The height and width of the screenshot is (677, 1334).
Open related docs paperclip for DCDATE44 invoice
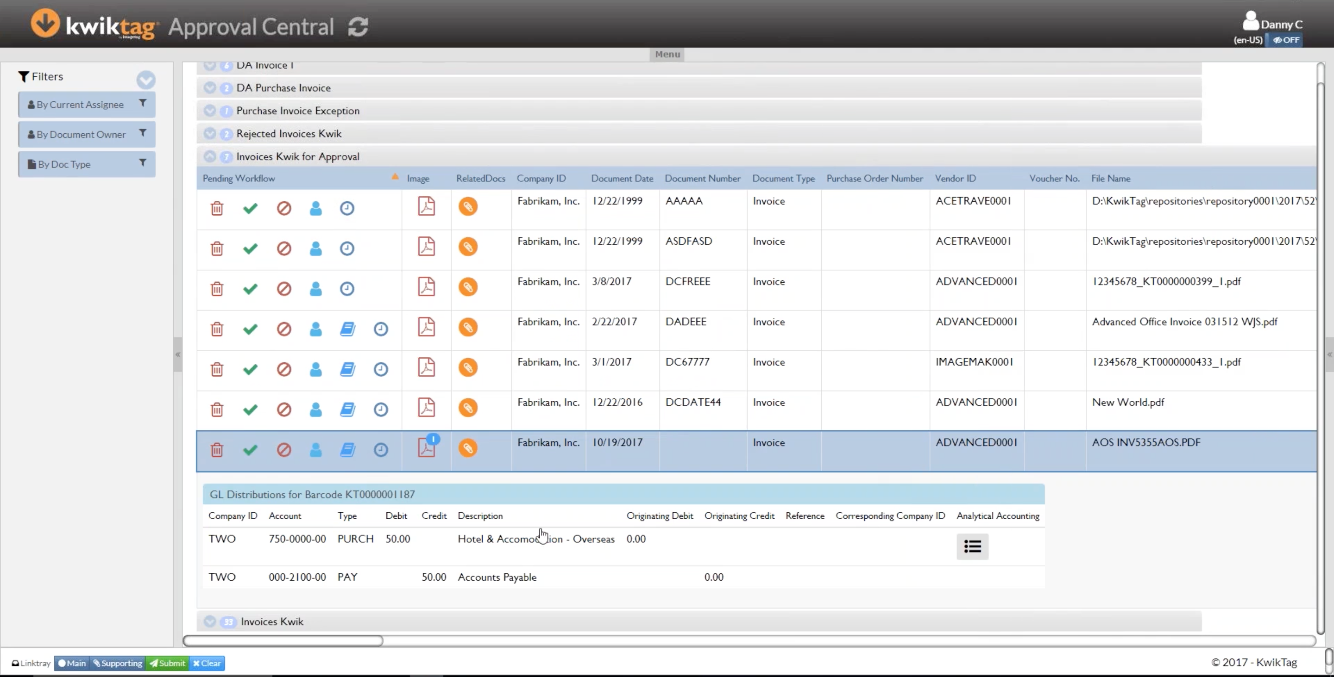coord(468,408)
